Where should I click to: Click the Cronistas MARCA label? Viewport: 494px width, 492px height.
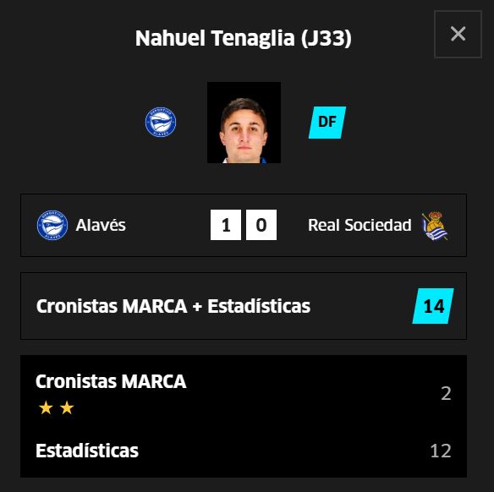[111, 381]
